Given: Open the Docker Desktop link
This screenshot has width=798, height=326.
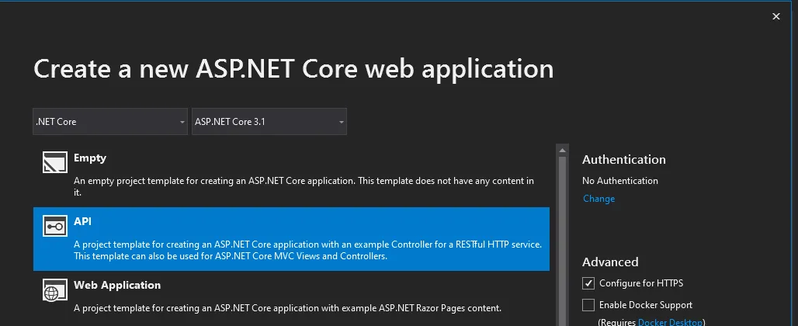Looking at the screenshot, I should [x=670, y=322].
